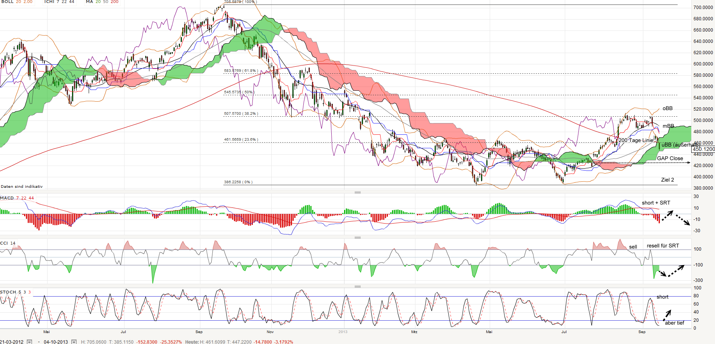Collapse the CCI panel via its grip handle
This screenshot has height=344, width=715.
click(x=357, y=237)
